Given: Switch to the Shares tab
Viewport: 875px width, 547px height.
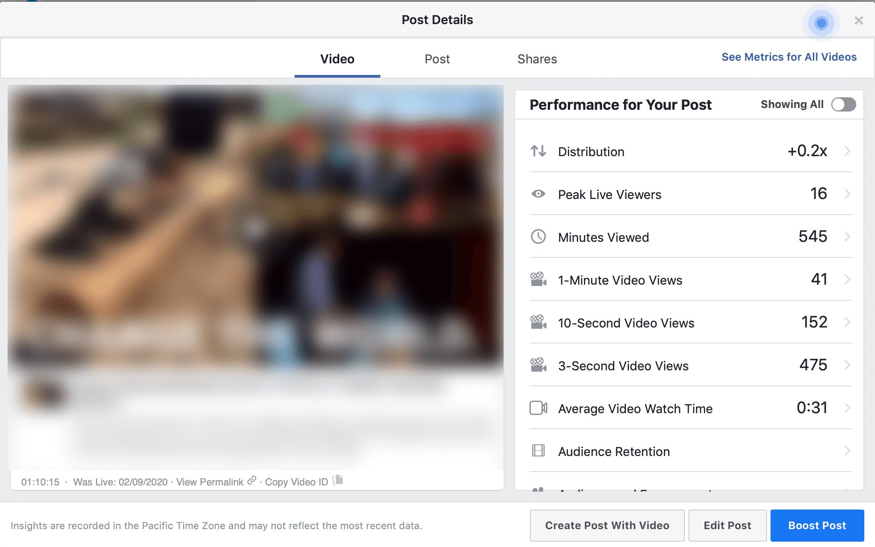Looking at the screenshot, I should point(537,59).
